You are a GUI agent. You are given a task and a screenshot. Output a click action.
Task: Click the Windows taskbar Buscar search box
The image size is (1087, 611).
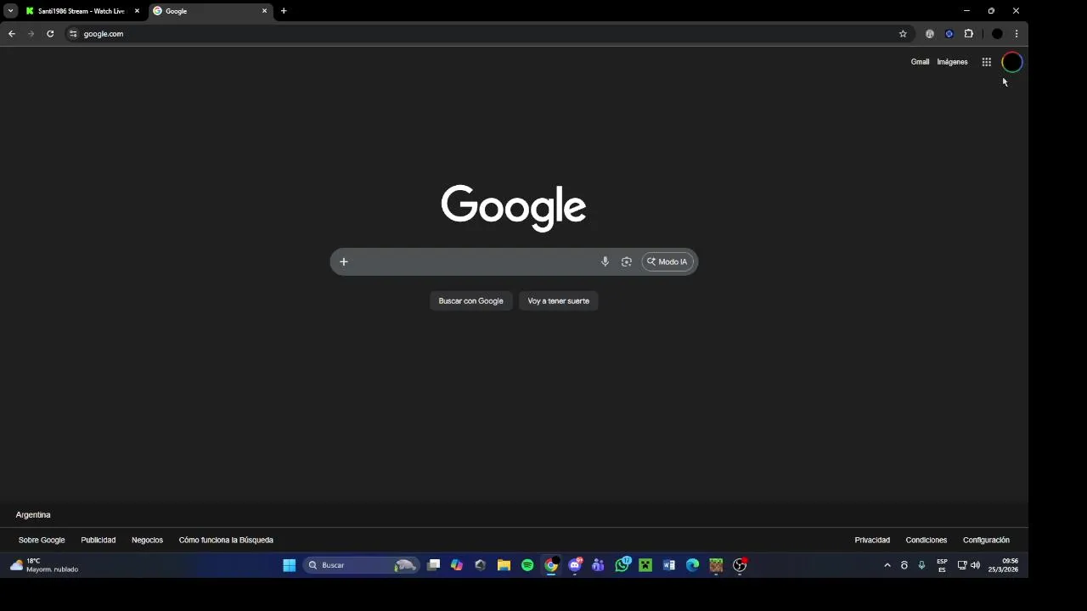point(361,565)
